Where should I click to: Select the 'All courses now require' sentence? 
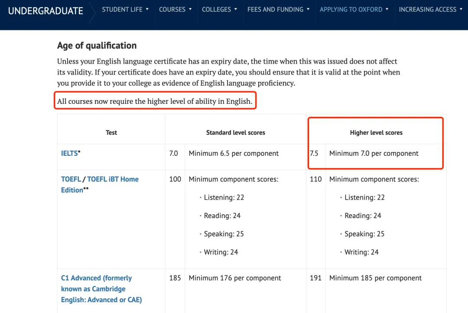coord(155,101)
